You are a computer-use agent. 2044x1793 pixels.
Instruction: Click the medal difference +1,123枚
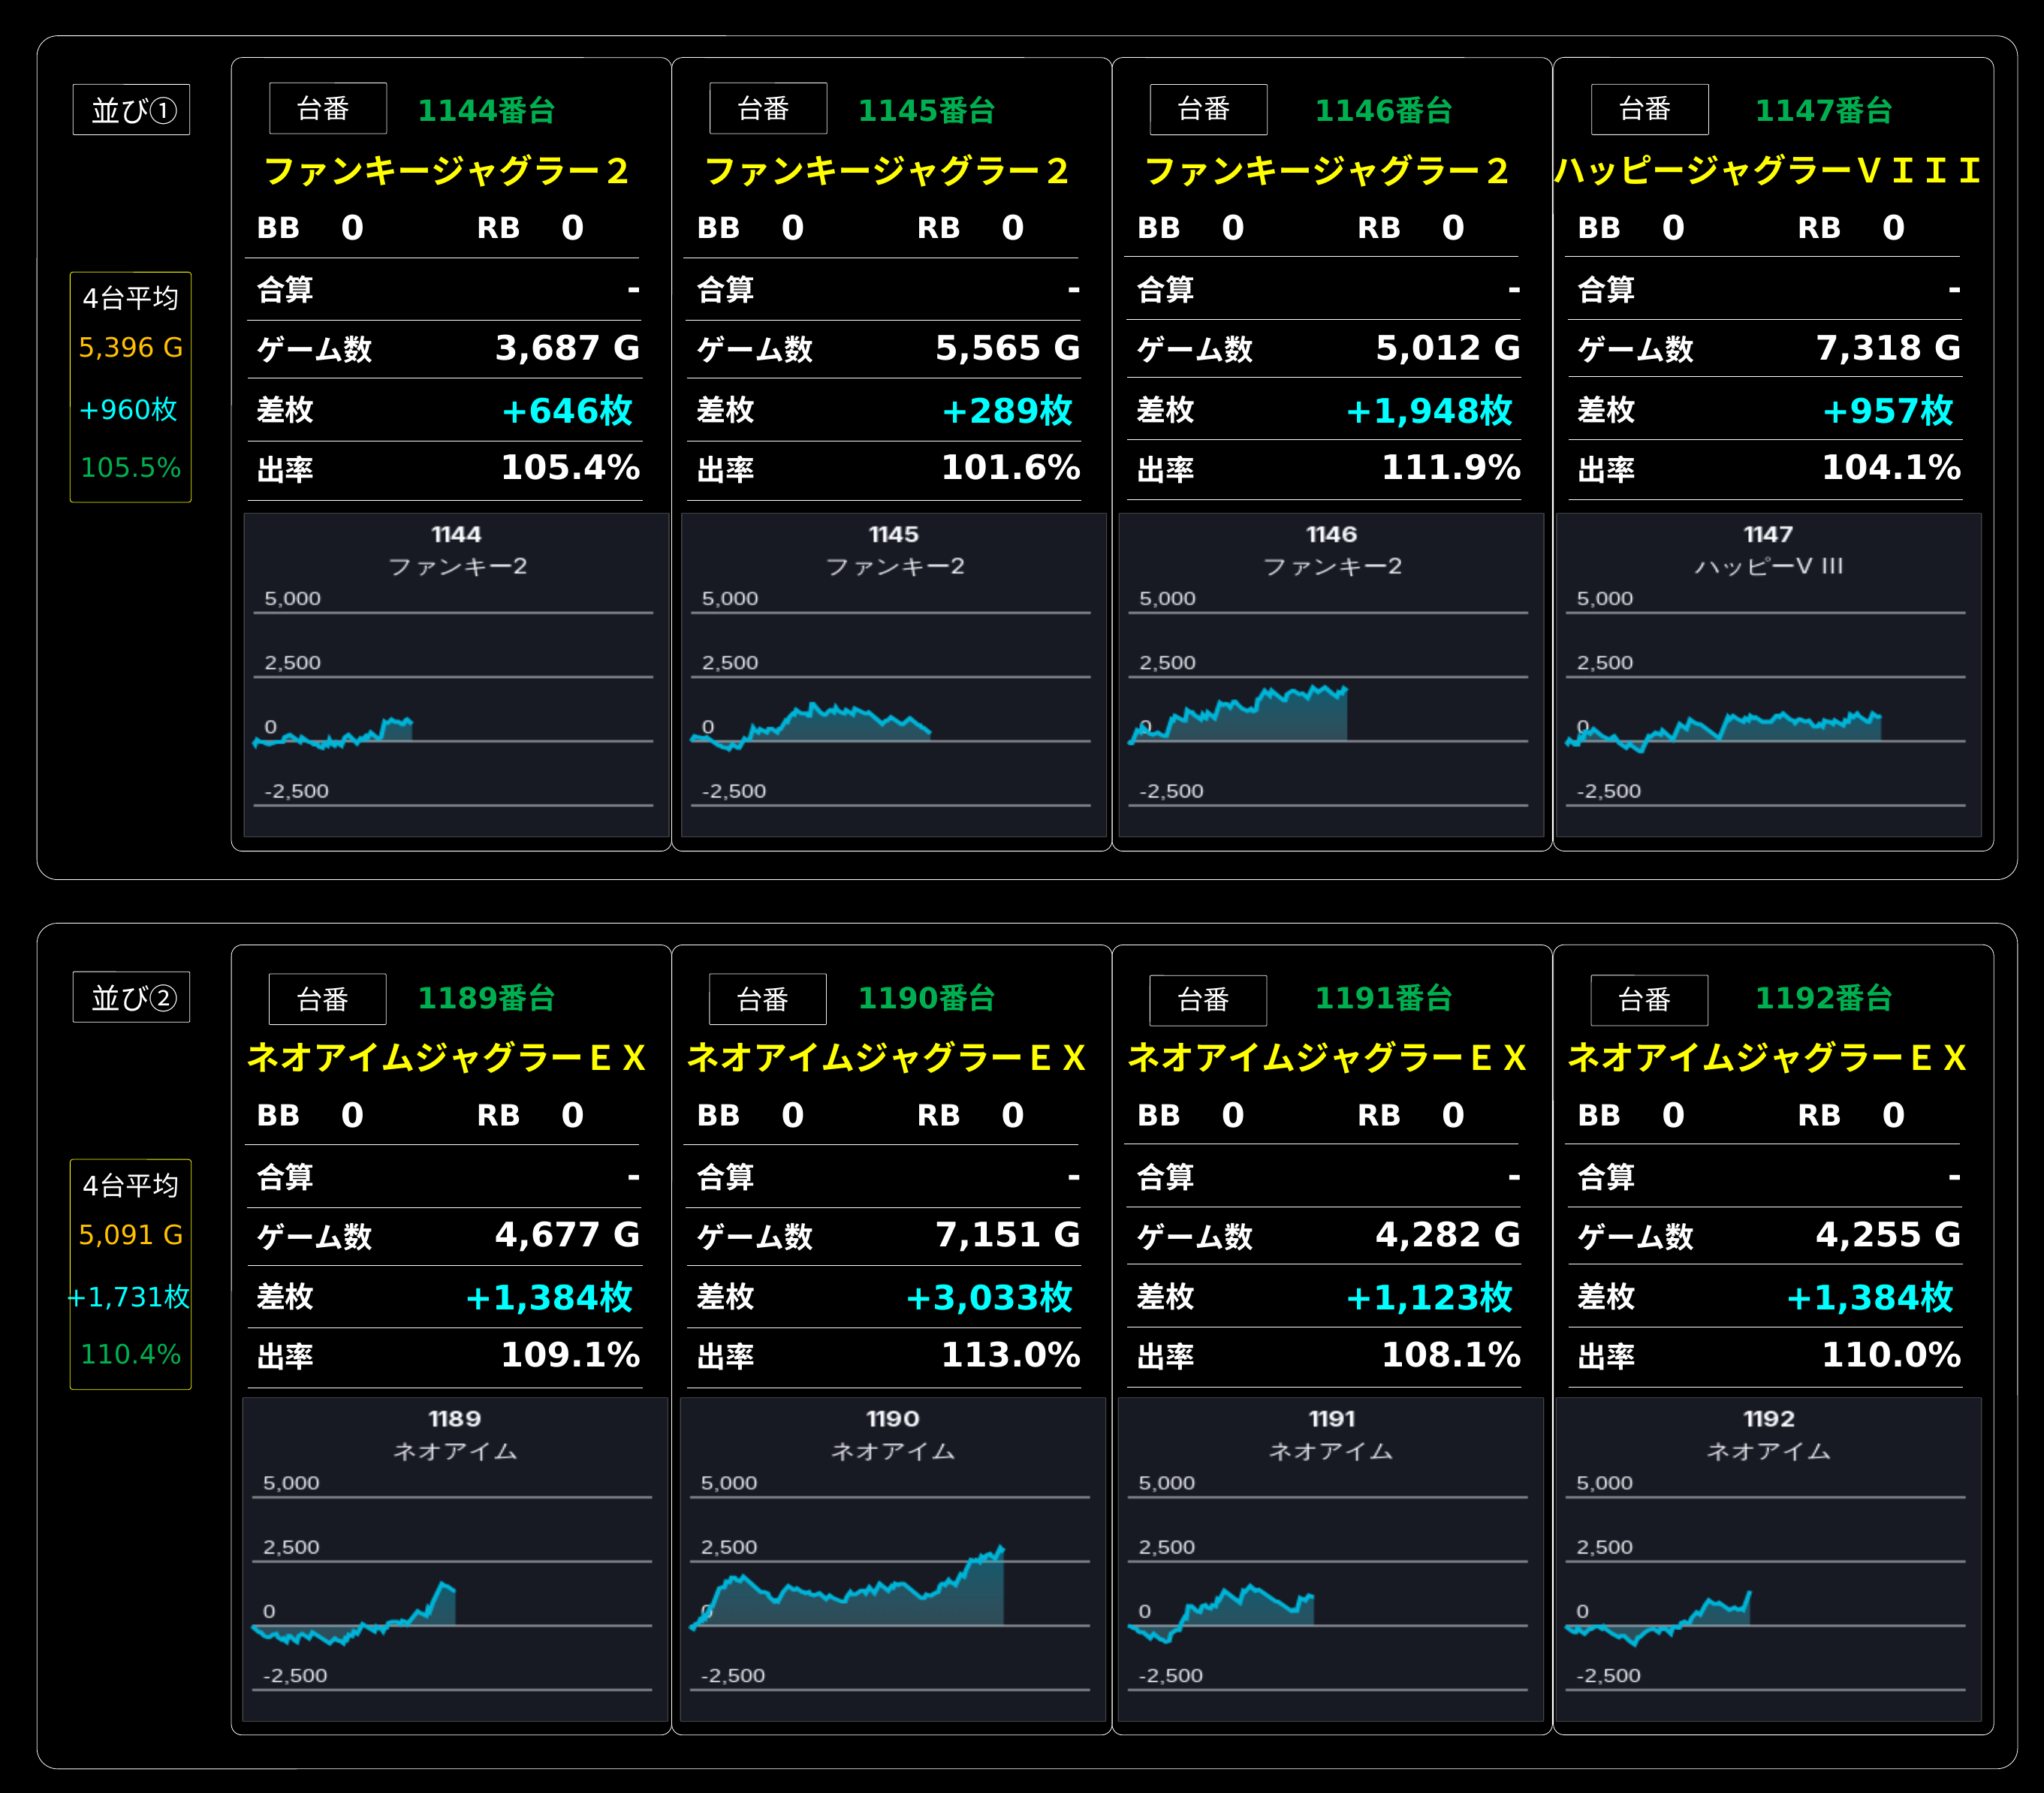pos(1429,1297)
